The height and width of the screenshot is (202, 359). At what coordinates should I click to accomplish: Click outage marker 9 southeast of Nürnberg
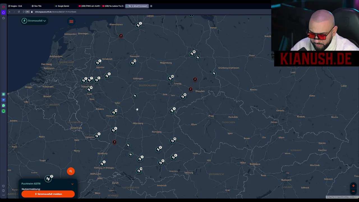pos(158,149)
